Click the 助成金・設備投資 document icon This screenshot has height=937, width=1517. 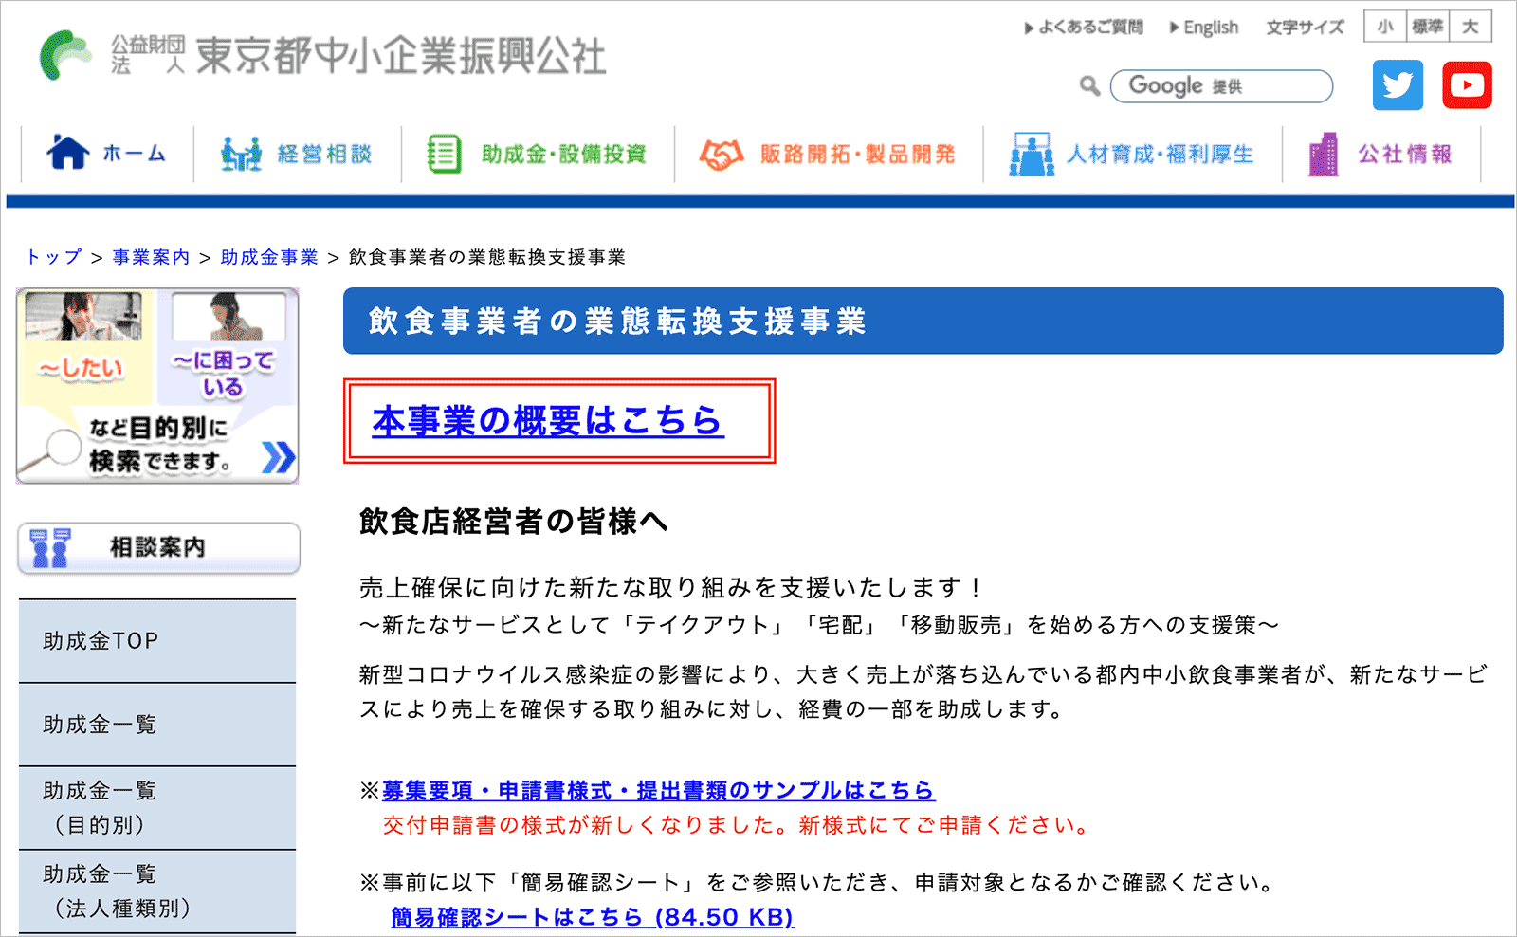click(x=444, y=154)
